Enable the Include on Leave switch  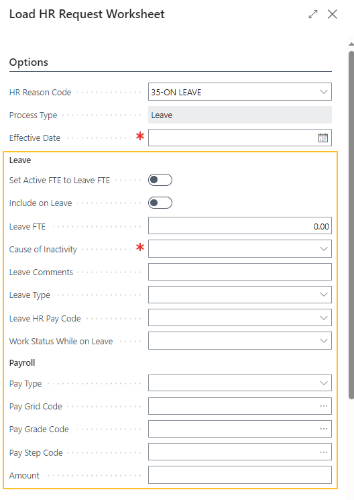tap(160, 203)
